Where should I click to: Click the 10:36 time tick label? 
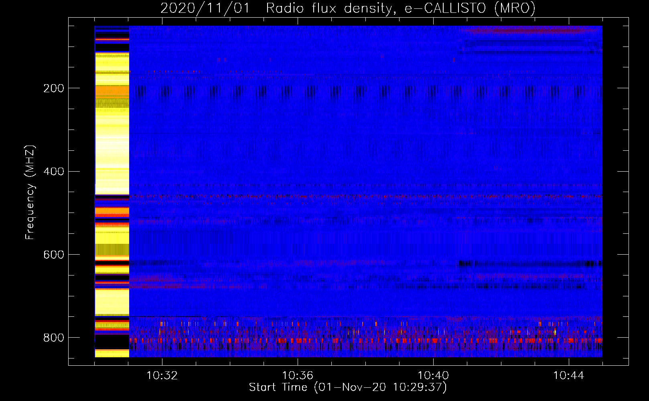pos(298,376)
